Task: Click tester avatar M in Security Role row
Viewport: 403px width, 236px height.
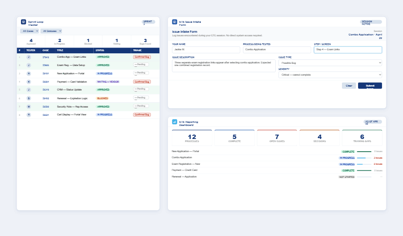Action: pyautogui.click(x=29, y=106)
